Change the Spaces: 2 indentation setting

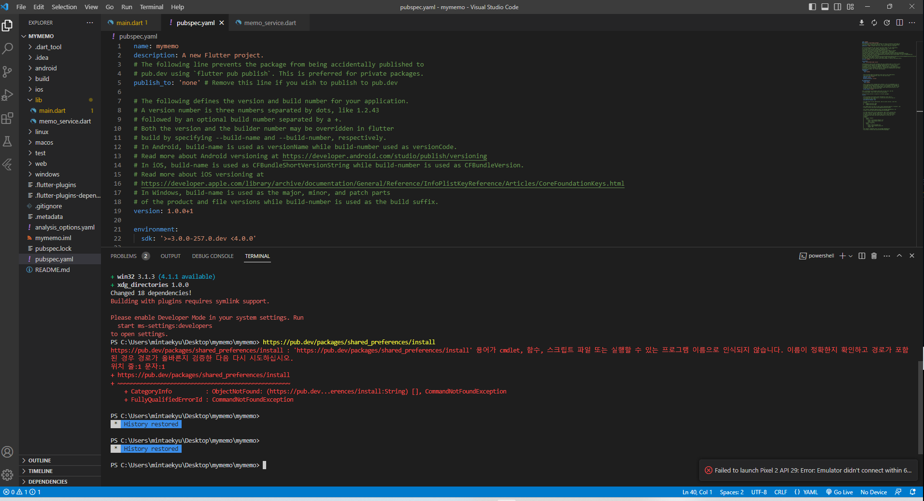tap(732, 492)
